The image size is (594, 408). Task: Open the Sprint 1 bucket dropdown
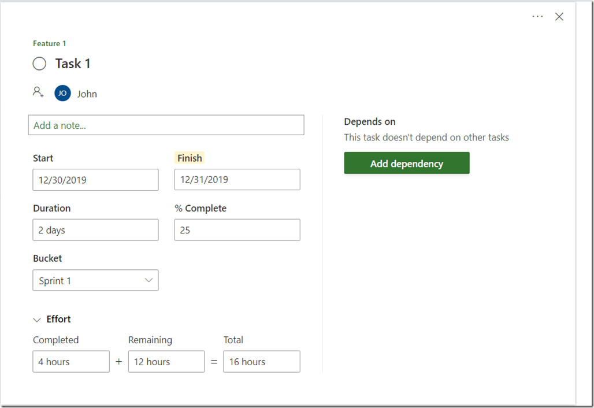tap(95, 280)
